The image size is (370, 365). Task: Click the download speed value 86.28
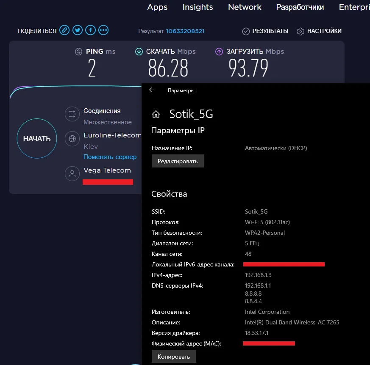[x=168, y=68]
